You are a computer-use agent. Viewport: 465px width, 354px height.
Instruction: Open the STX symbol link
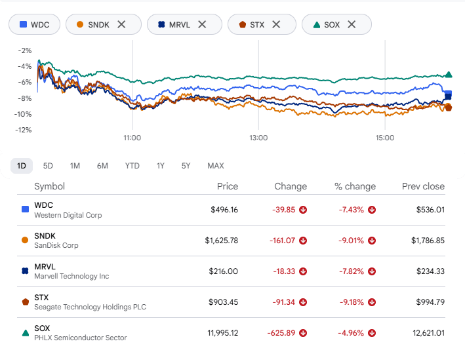point(41,298)
